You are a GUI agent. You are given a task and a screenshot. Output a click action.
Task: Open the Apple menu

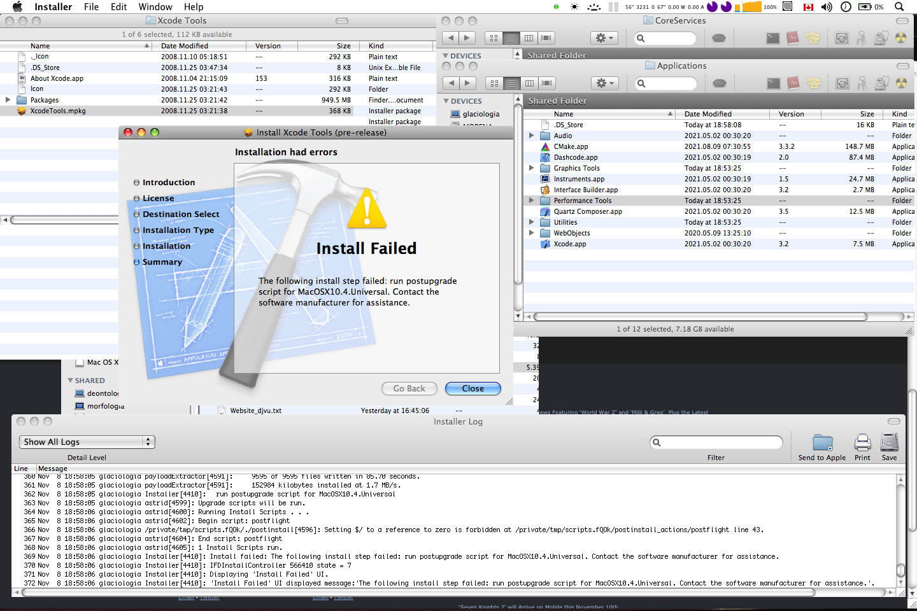click(17, 7)
